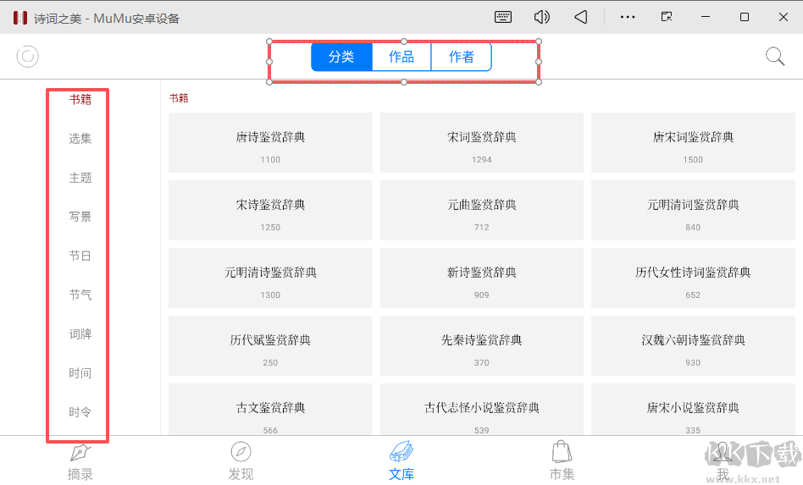This screenshot has height=485, width=803.
Task: Minimize the MuMu window
Action: pyautogui.click(x=706, y=17)
